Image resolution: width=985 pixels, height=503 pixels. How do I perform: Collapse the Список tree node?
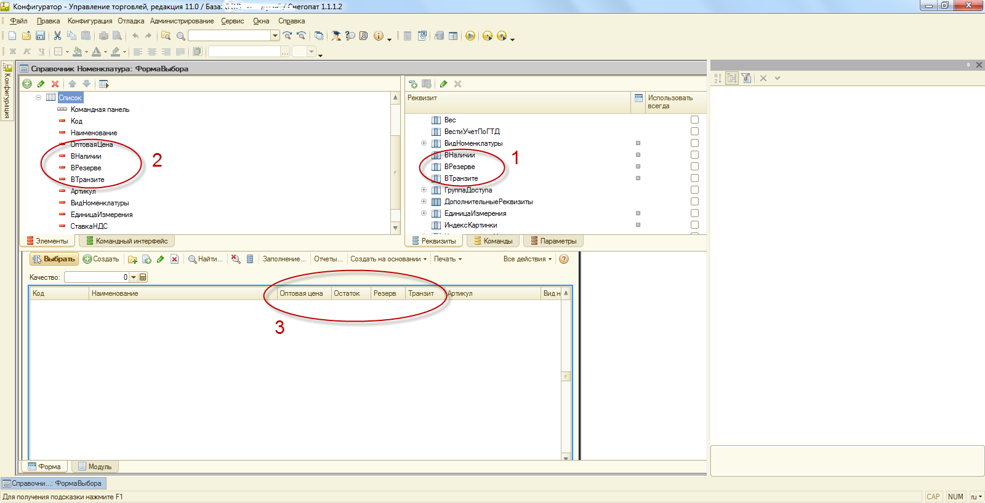click(38, 98)
